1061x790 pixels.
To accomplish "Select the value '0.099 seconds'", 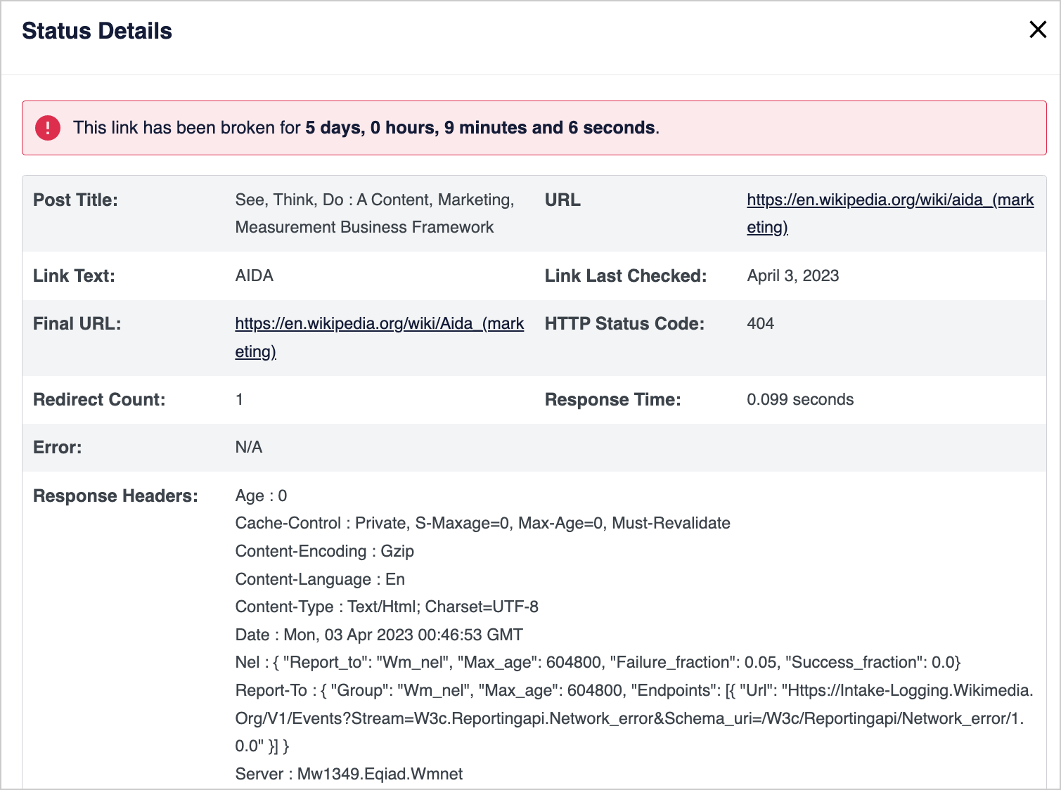I will coord(800,400).
